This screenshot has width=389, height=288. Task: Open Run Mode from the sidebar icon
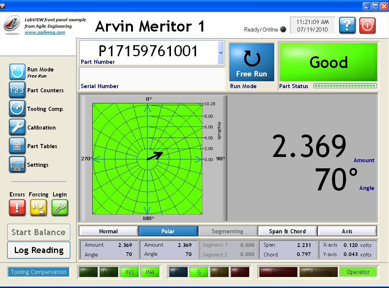[17, 72]
